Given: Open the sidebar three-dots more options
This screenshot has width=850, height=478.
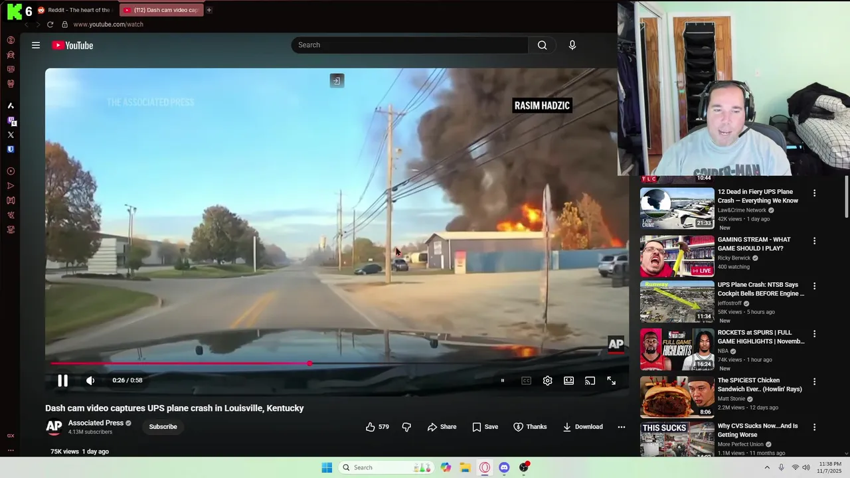Looking at the screenshot, I should coord(11,450).
